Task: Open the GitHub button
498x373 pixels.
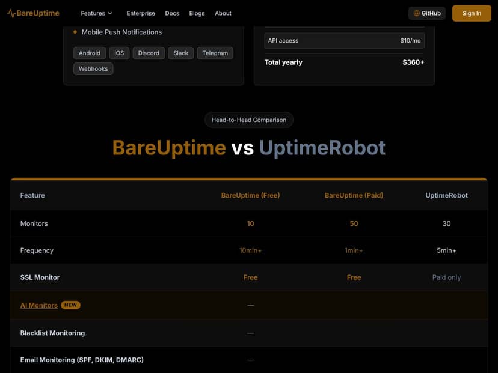Action: tap(427, 13)
